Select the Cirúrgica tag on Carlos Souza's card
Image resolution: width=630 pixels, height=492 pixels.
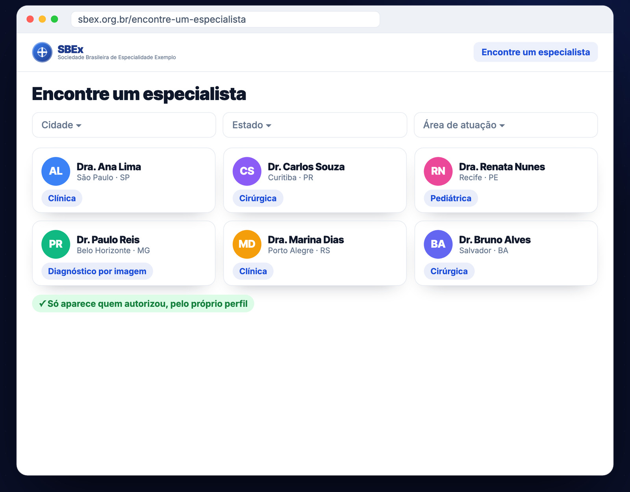point(258,198)
